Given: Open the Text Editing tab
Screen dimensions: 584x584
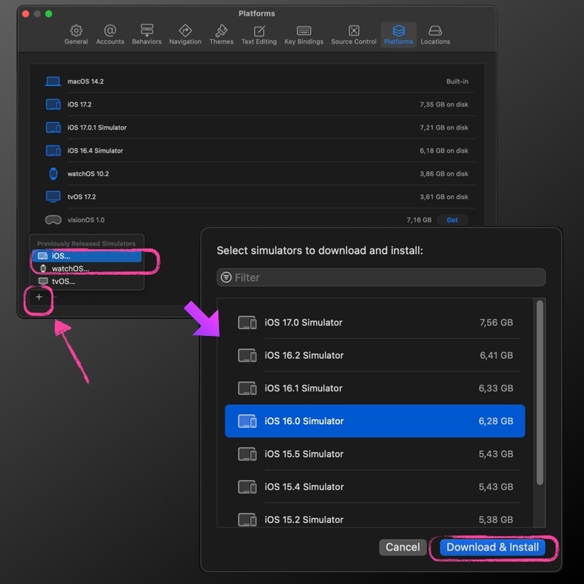Looking at the screenshot, I should point(259,35).
